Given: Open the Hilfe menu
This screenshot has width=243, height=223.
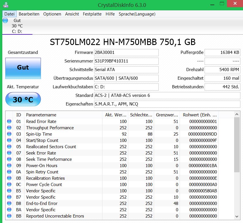Looking at the screenshot, I should [x=110, y=14].
